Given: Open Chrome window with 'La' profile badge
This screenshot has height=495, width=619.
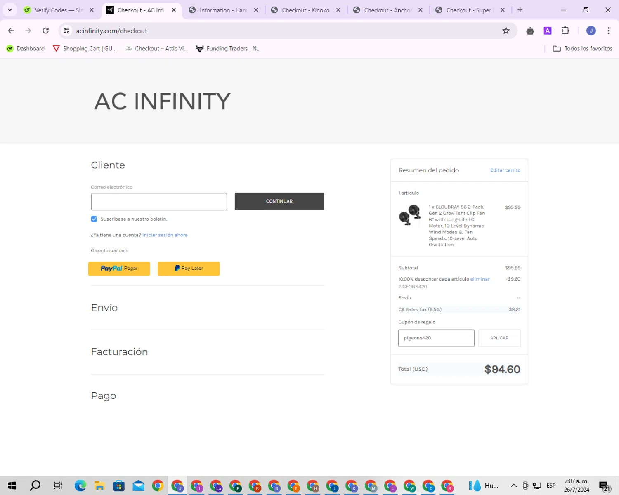Looking at the screenshot, I should (216, 486).
